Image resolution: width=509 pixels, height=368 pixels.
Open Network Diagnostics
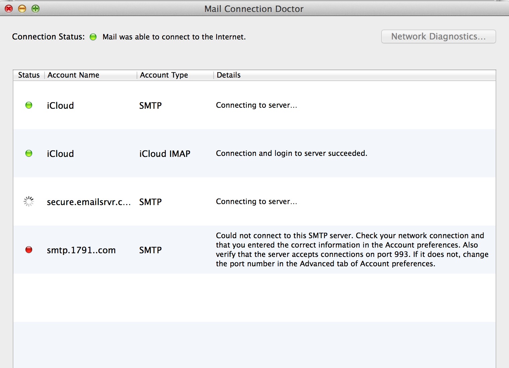(438, 36)
